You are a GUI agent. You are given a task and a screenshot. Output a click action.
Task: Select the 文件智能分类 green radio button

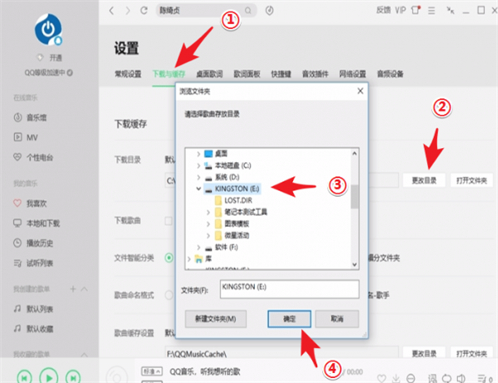click(169, 258)
